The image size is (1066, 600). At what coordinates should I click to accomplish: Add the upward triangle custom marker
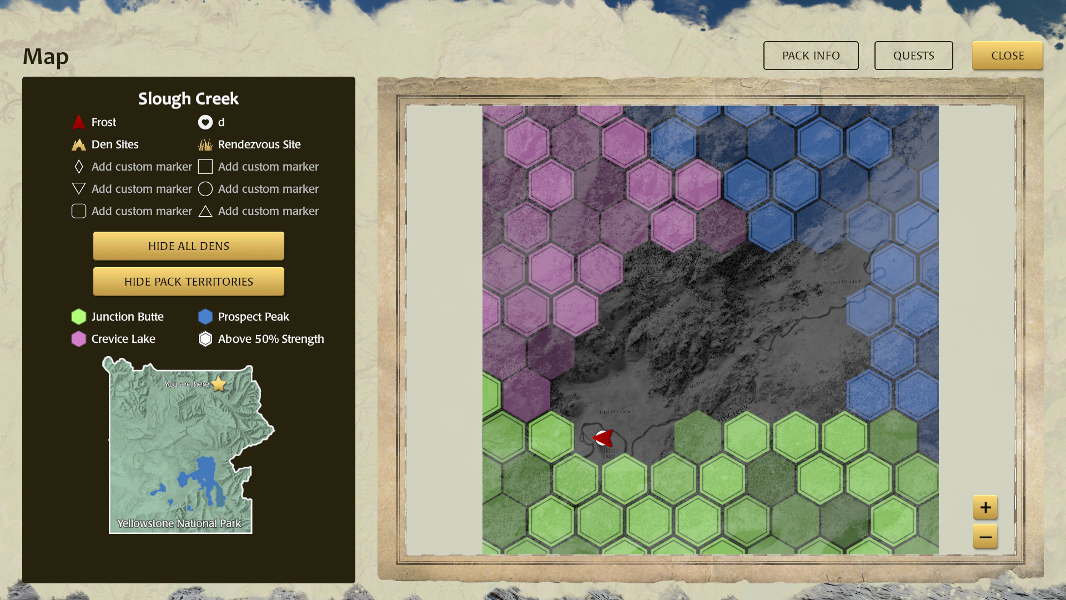pos(205,211)
